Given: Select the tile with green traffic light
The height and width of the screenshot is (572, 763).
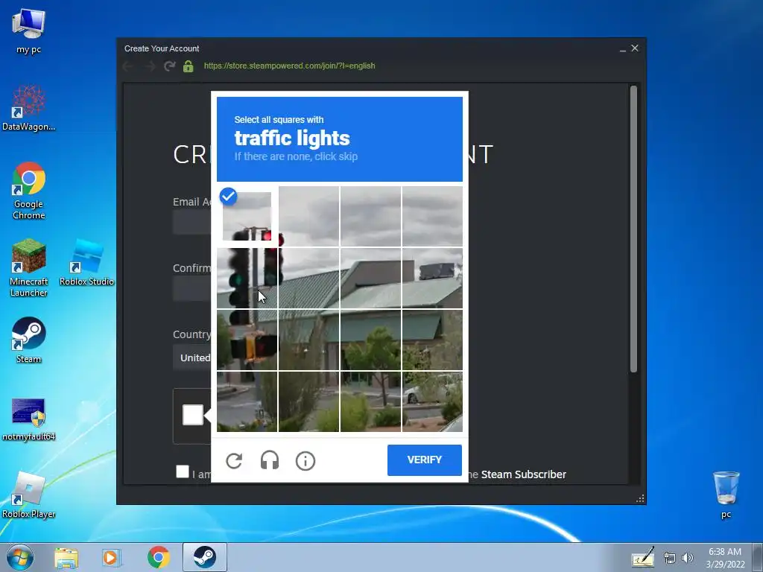Looking at the screenshot, I should pos(247,279).
